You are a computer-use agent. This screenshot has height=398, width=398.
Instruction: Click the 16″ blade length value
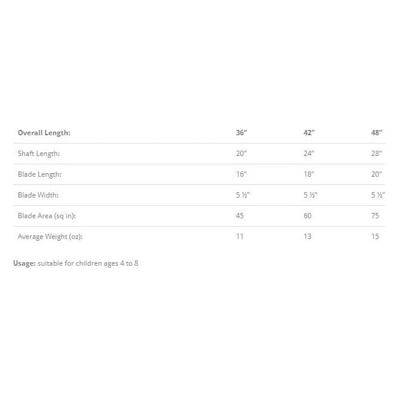241,174
